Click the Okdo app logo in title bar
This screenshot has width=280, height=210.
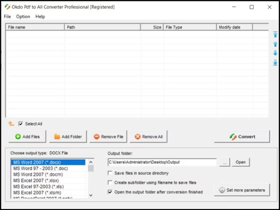(x=7, y=7)
